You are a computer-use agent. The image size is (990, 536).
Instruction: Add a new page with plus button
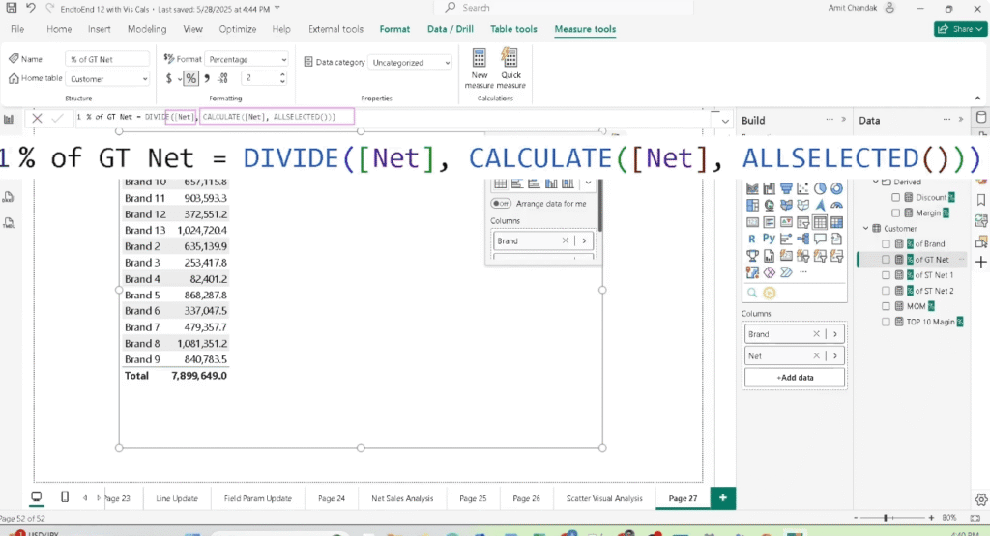pos(723,498)
